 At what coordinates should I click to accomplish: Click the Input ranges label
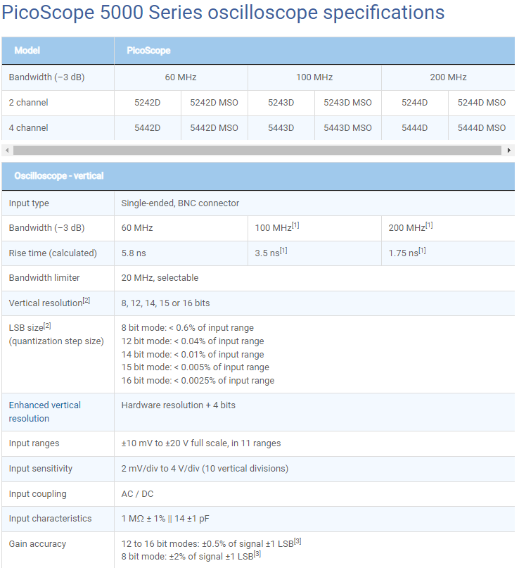[34, 443]
